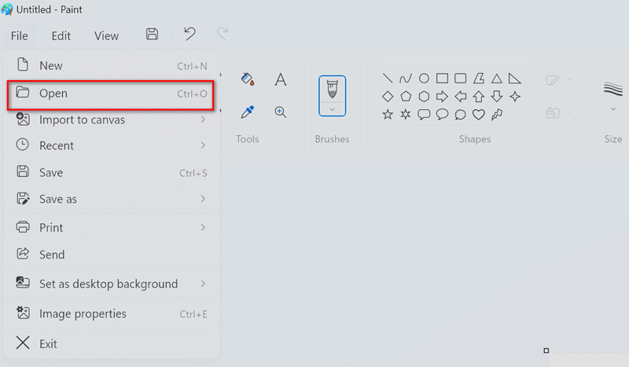
Task: Select the Rounded rectangle shape
Action: [x=461, y=79]
